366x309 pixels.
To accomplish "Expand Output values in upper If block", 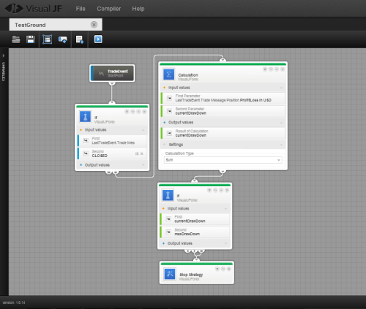I will click(x=143, y=165).
